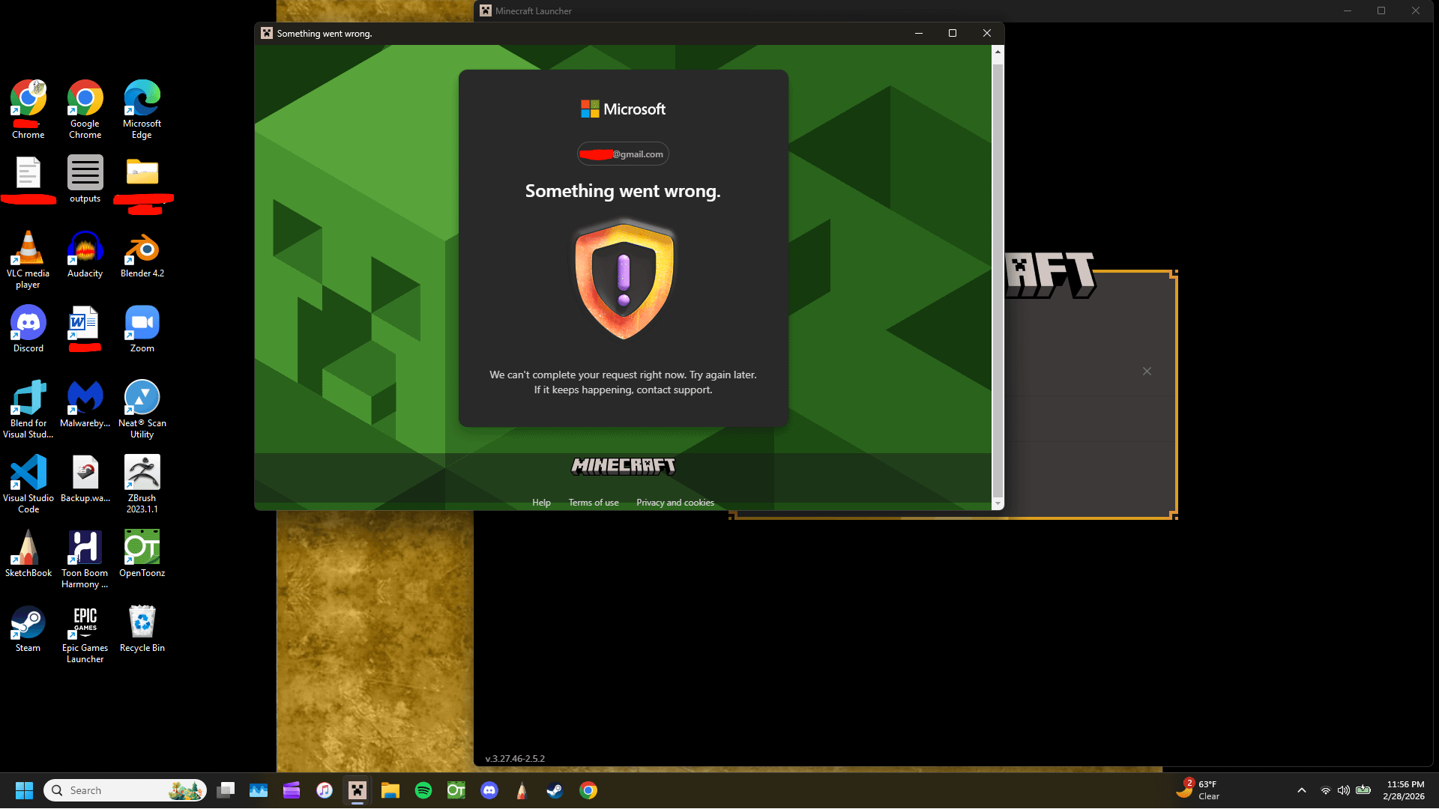Screen dimensions: 1439x809
Task: Click the gmail.com account pill
Action: (x=623, y=154)
